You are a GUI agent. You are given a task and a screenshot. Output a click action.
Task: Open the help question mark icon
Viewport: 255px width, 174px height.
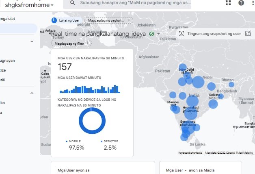[x=241, y=3]
